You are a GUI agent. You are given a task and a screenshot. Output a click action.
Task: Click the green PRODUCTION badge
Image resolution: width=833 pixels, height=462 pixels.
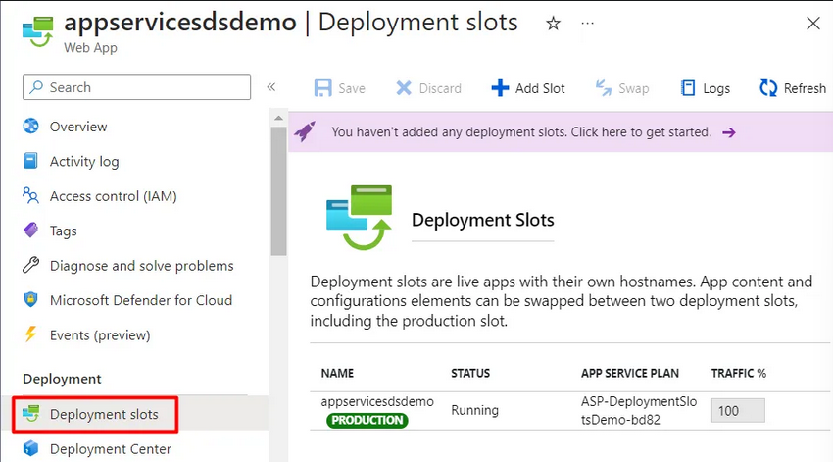point(367,420)
